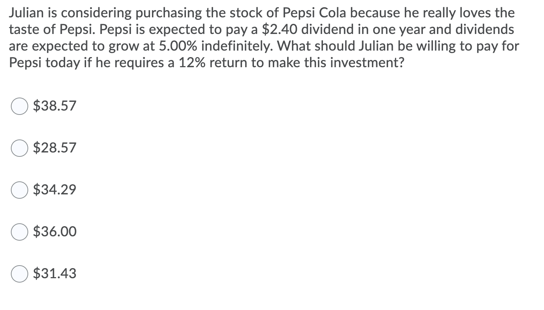Click the radio circle beside $28.57
544x310 pixels.
[x=20, y=148]
